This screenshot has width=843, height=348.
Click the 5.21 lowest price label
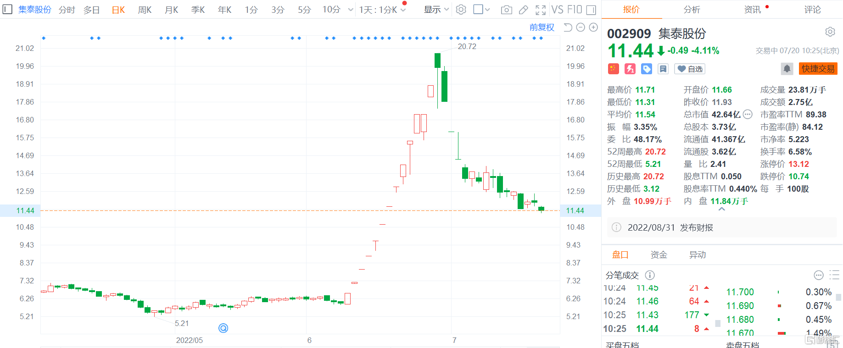coord(182,323)
